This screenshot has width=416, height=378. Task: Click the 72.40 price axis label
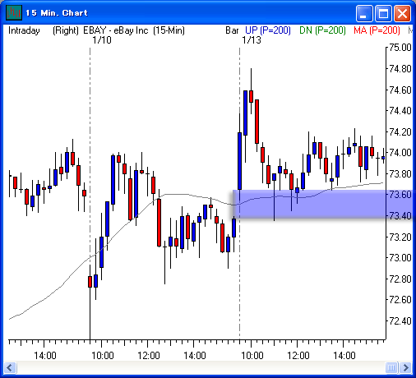coord(400,320)
